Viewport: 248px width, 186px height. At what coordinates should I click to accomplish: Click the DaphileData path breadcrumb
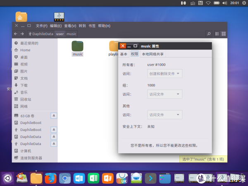pos(41,34)
